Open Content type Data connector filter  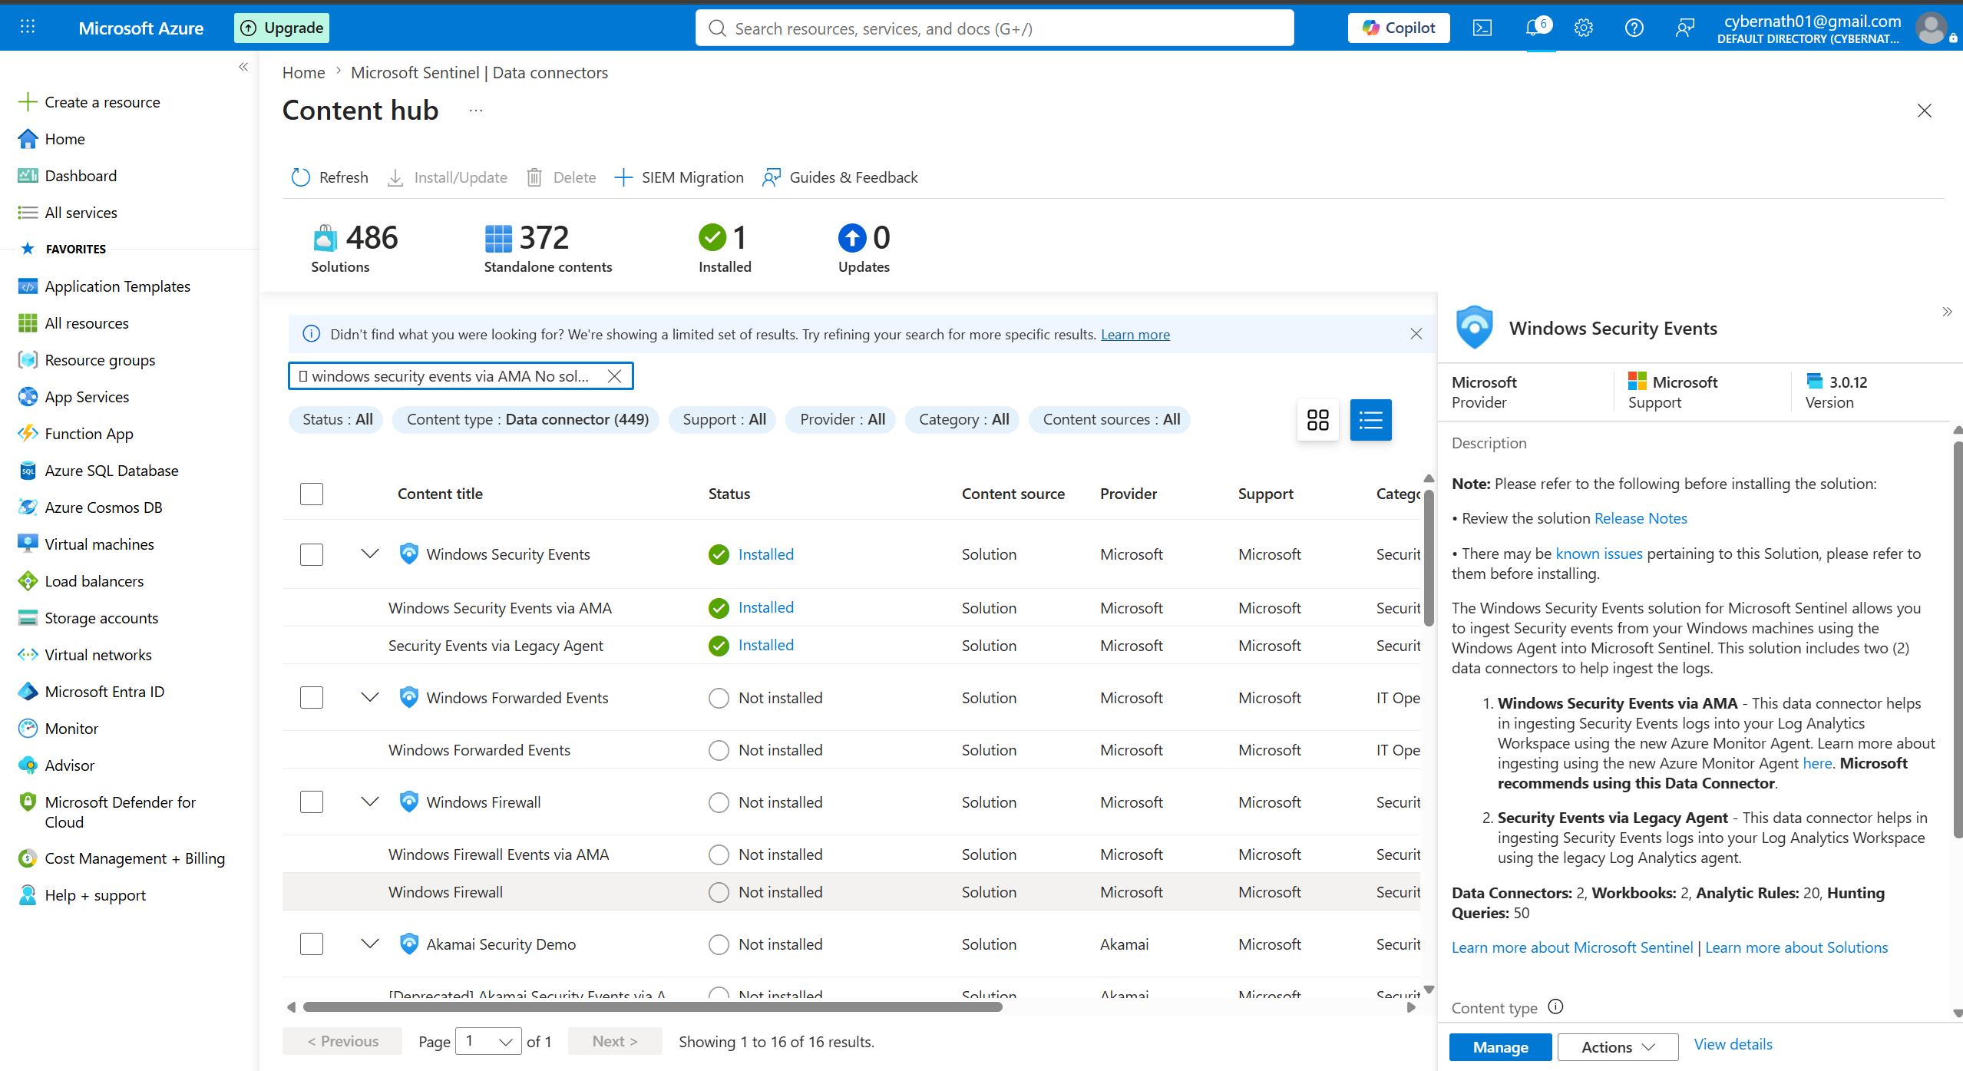click(x=527, y=420)
